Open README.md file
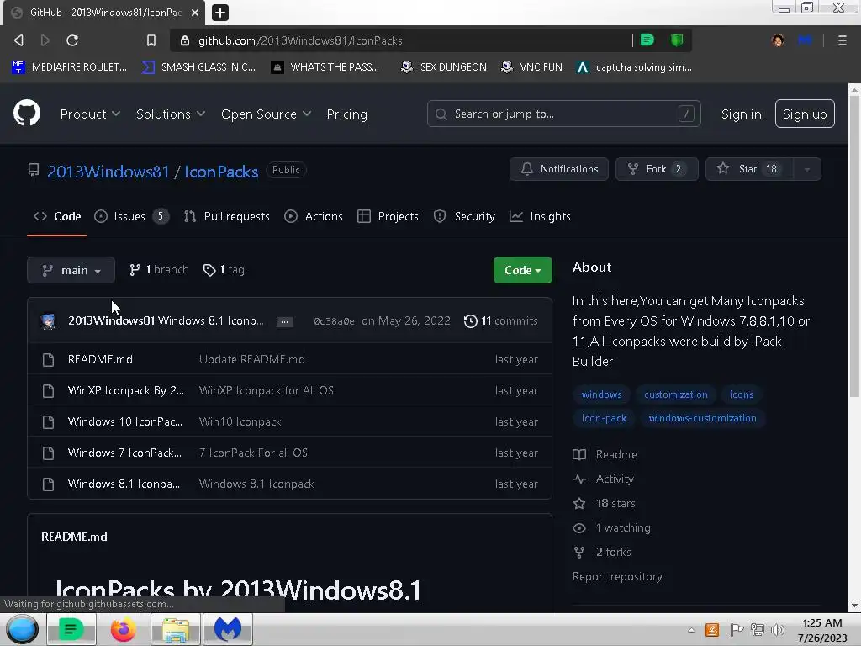Screen dimensions: 861x646 [x=100, y=359]
